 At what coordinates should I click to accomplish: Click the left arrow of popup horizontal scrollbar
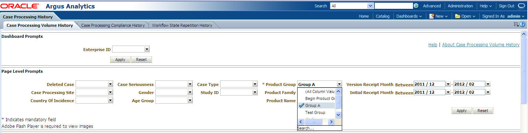click(x=301, y=122)
